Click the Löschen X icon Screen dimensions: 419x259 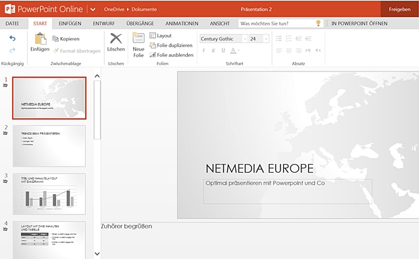[x=116, y=38]
